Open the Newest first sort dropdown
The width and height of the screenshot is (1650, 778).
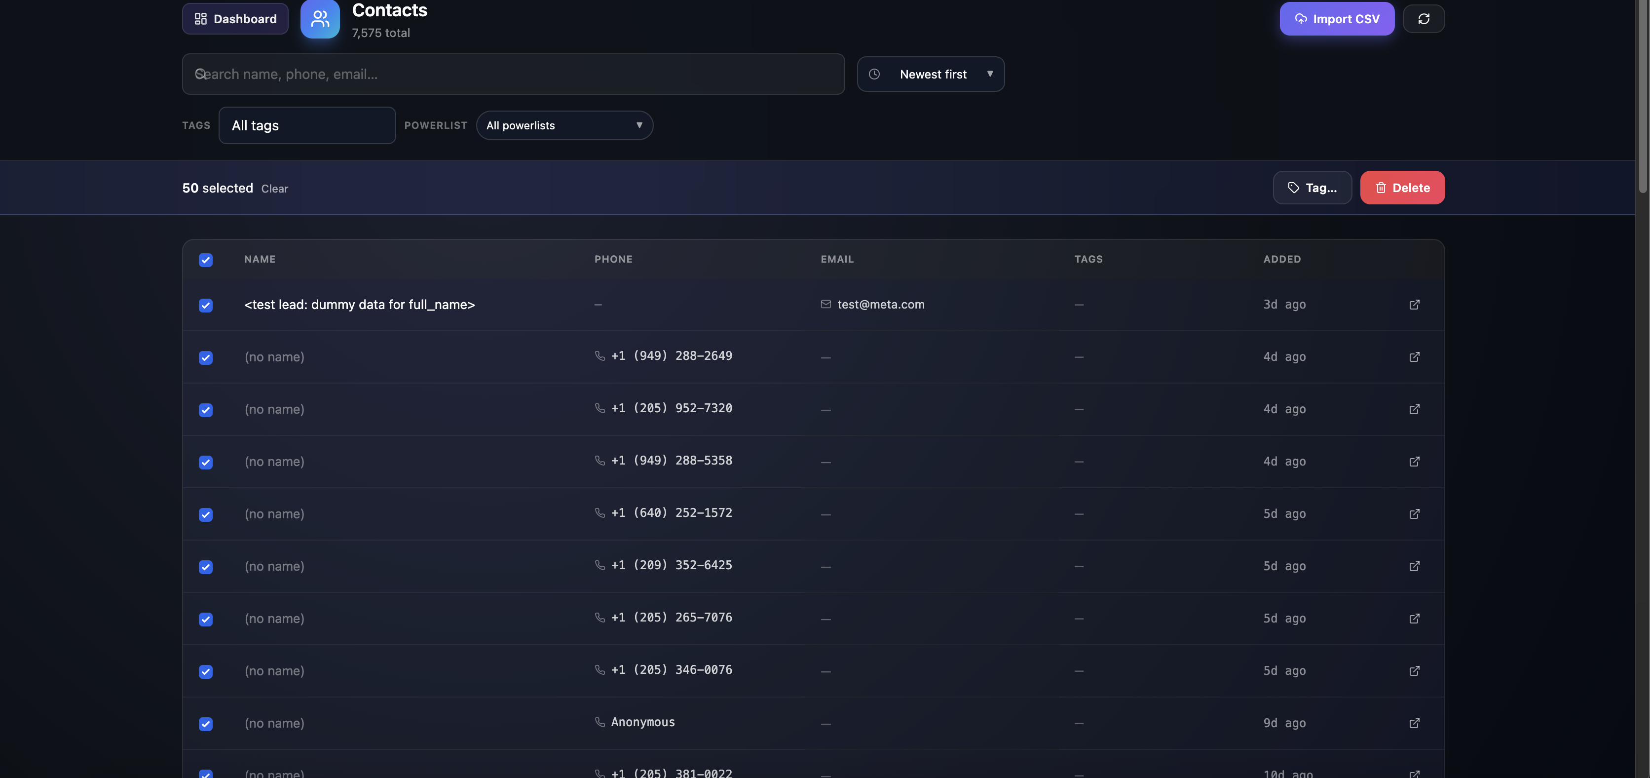coord(930,75)
